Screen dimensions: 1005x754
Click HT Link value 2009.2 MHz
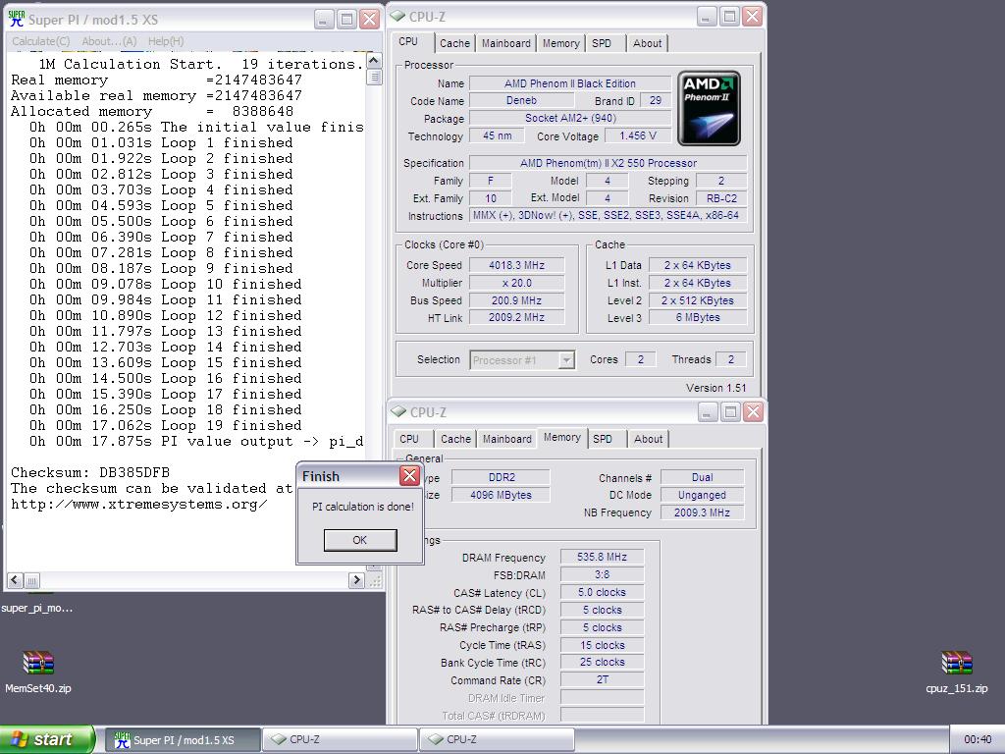coord(516,317)
